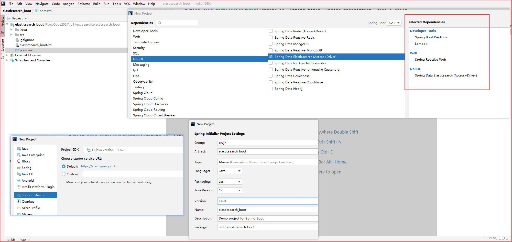
Task: Check Spring Data for Apache Cassandra
Action: tap(271, 63)
